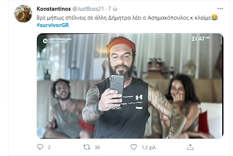Expand the attached Survivor TV screenshot

tap(130, 86)
